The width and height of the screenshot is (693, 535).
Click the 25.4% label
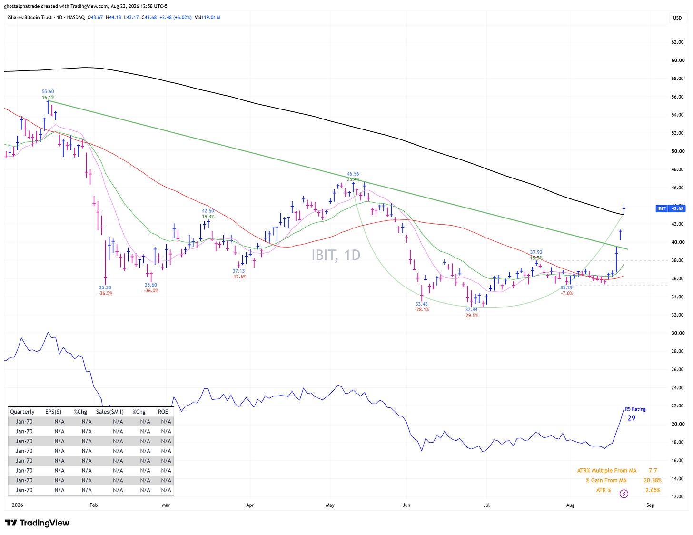[353, 180]
